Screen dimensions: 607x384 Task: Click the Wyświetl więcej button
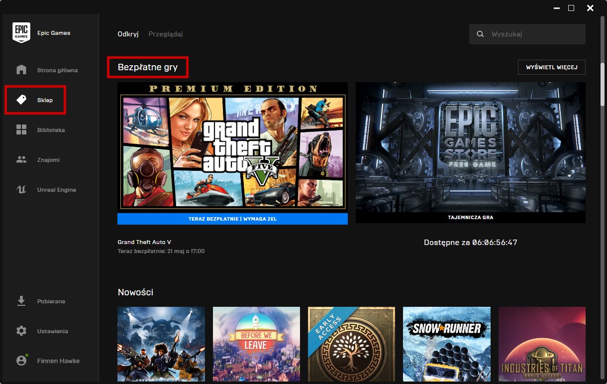tap(552, 67)
